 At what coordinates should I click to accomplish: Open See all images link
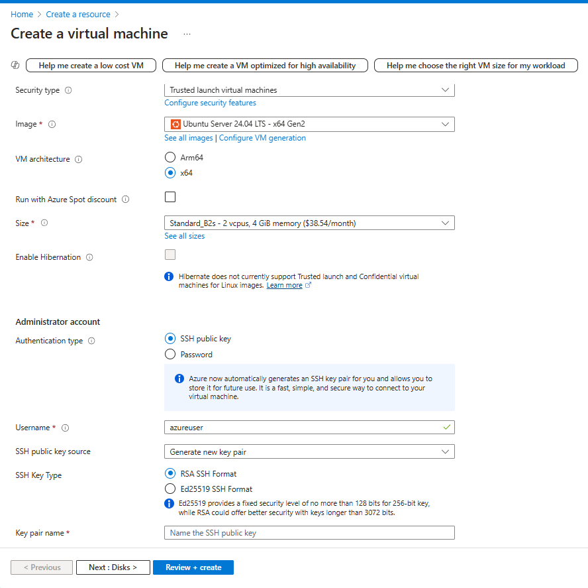(x=189, y=138)
